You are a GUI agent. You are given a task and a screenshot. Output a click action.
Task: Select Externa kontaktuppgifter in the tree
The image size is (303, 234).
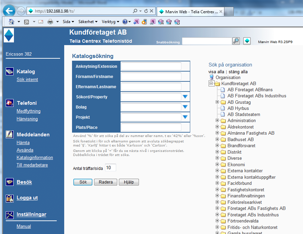251,177
